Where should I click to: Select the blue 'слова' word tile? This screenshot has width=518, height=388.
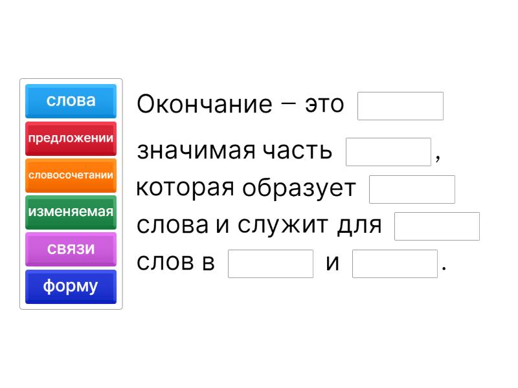[71, 101]
